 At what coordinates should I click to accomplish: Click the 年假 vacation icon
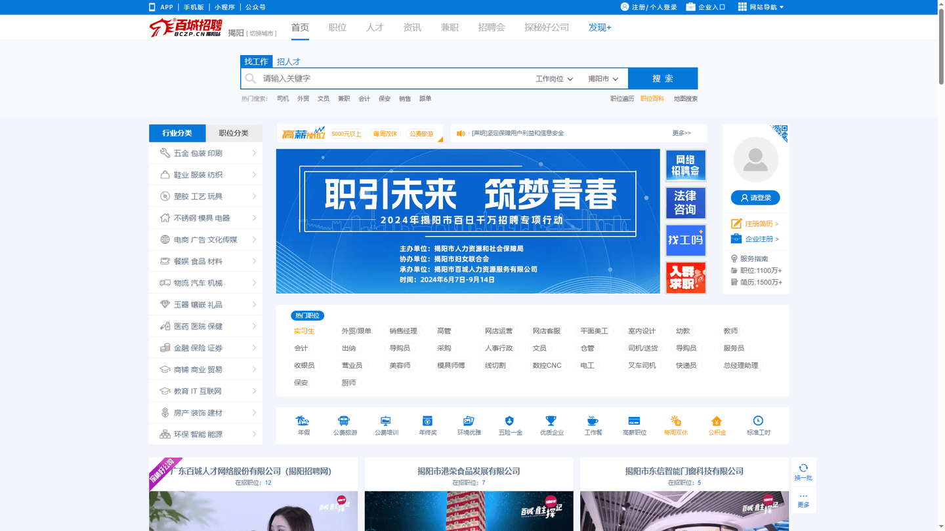[303, 421]
